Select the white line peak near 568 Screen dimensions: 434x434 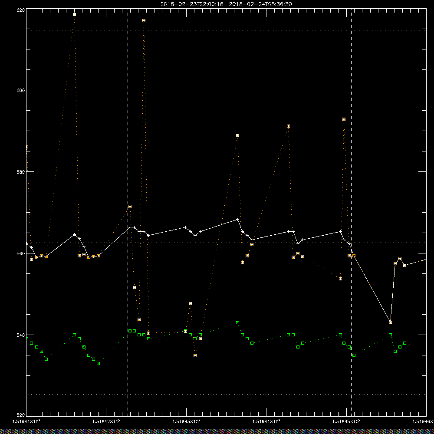[238, 219]
